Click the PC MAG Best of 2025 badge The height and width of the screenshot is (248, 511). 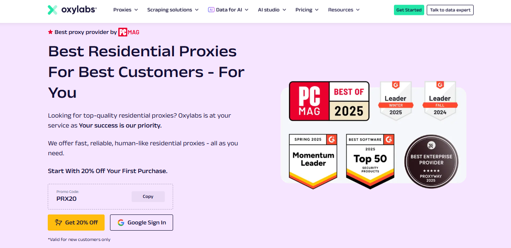pos(329,101)
